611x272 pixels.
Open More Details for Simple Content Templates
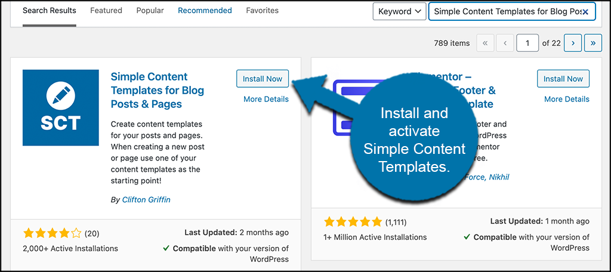coord(266,99)
